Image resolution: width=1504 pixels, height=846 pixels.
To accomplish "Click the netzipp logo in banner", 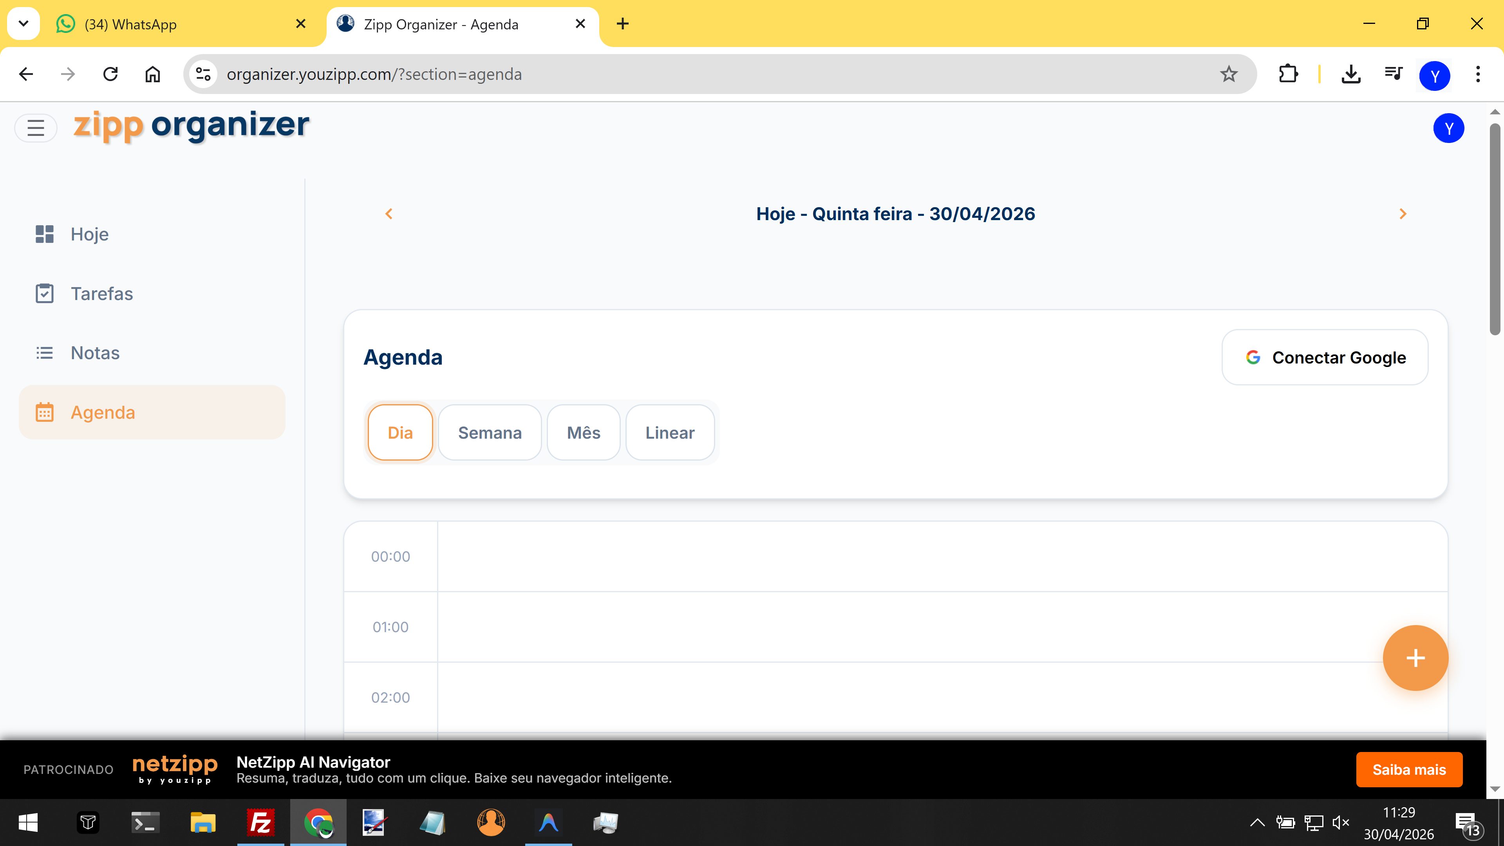I will (175, 769).
